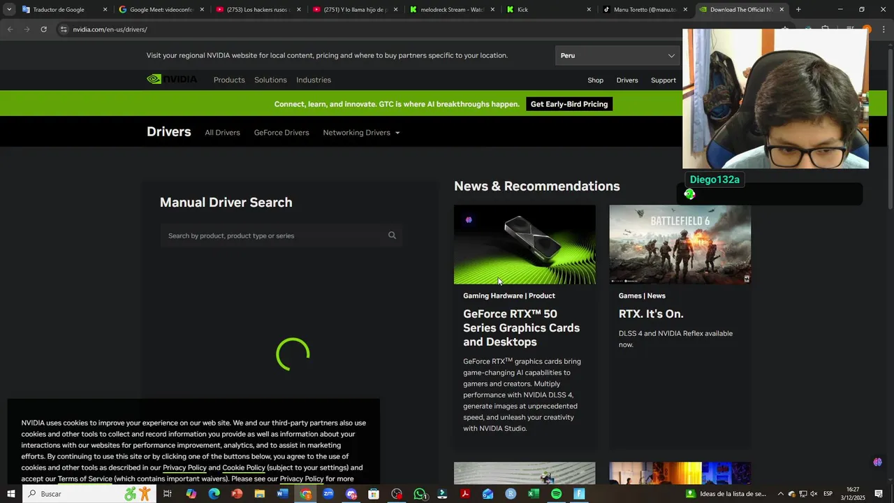Click Get Early-Bird Pricing button
The image size is (894, 503).
(x=569, y=104)
